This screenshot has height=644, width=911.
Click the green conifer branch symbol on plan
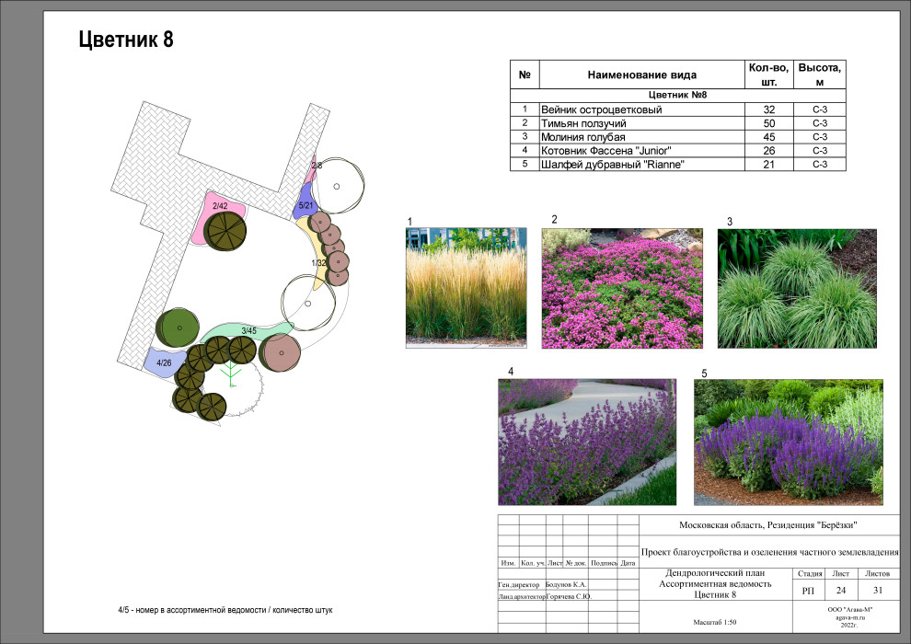click(x=231, y=374)
